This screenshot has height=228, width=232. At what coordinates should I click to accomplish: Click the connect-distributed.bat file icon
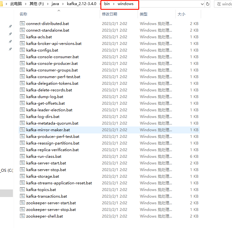[x=22, y=23]
